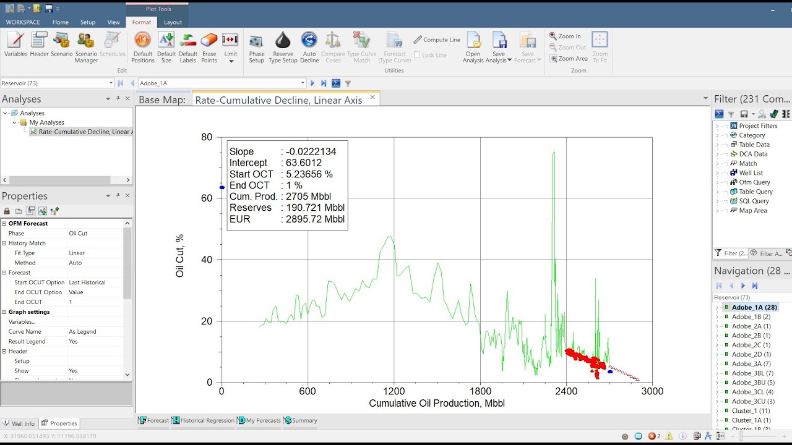Open Phase Setup
This screenshot has height=445, width=792.
point(256,48)
